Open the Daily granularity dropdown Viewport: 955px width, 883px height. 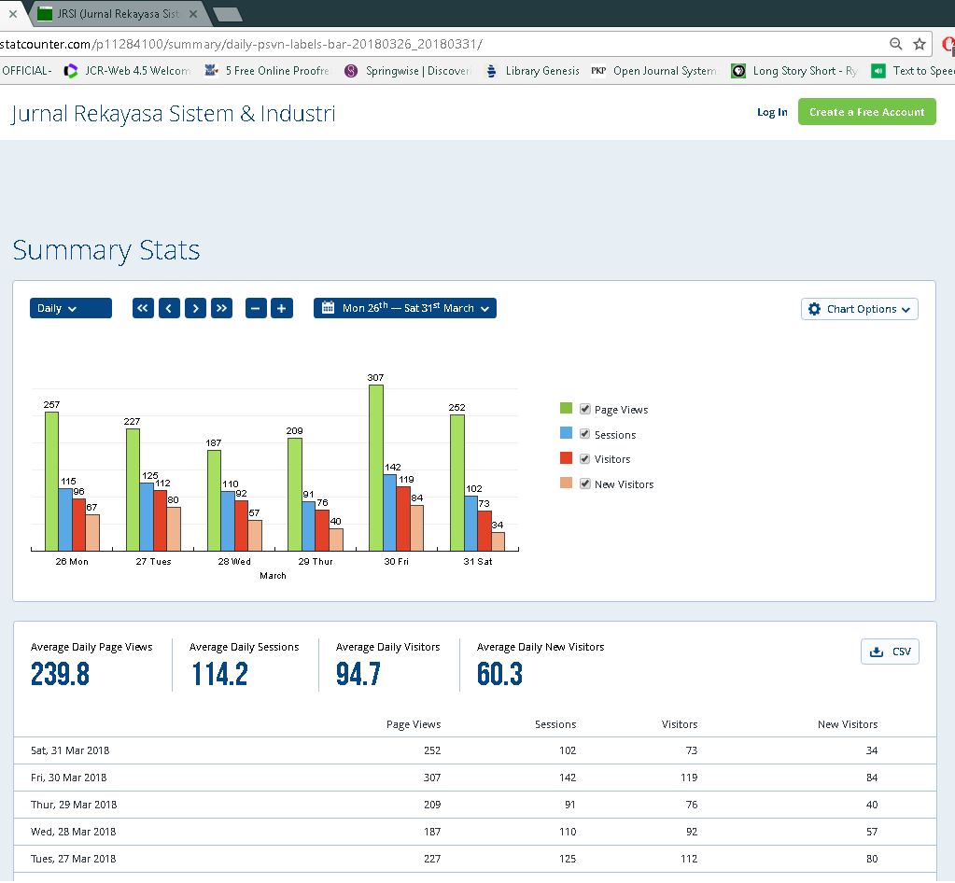70,308
